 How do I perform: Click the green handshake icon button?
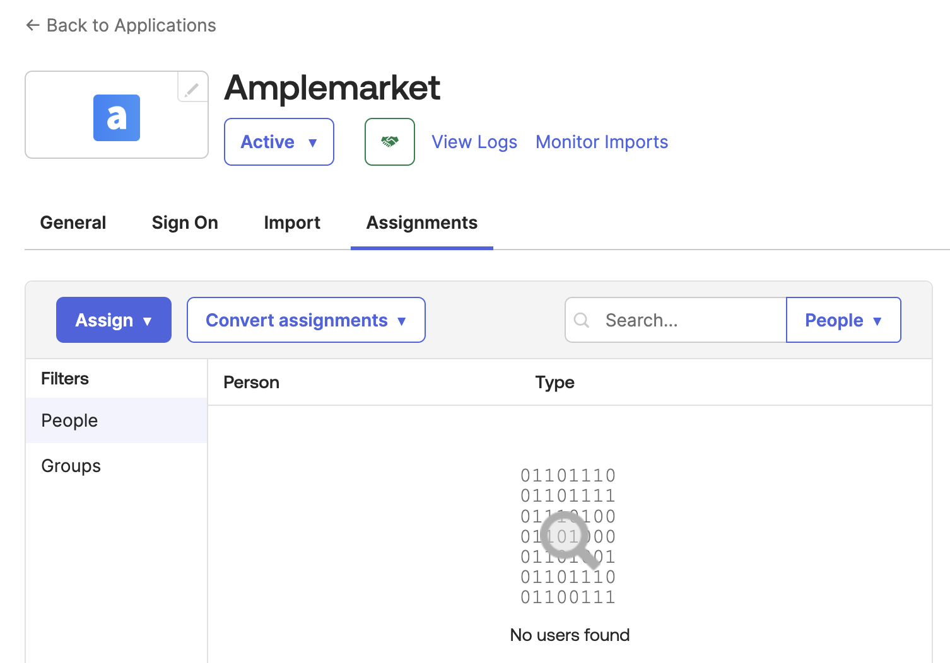390,142
